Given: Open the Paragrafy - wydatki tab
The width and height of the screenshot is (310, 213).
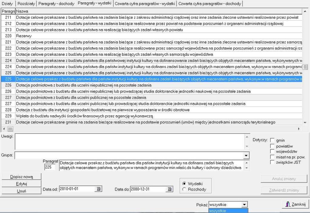Looking at the screenshot, I should [94, 3].
